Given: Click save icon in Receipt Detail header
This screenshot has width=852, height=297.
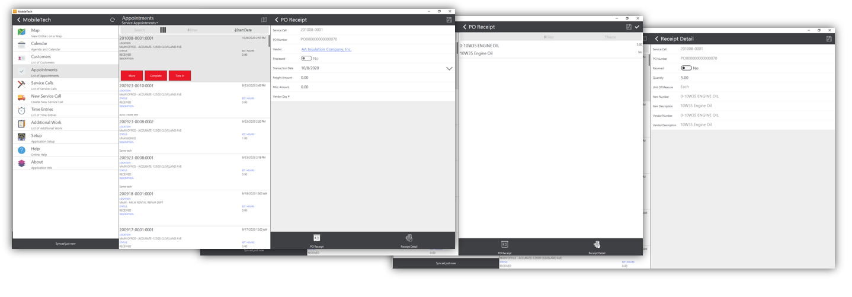Looking at the screenshot, I should pos(829,39).
